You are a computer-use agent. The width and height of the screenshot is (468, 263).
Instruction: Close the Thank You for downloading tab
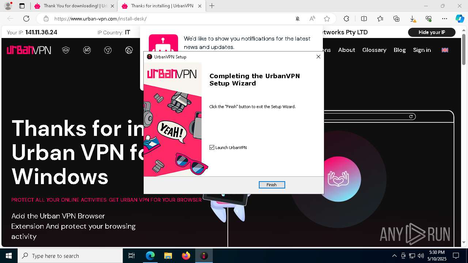coord(112,6)
